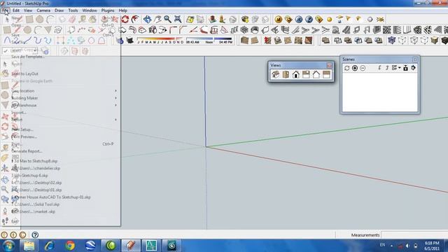Image resolution: width=448 pixels, height=252 pixels.
Task: Open the Edit menu
Action: [x=16, y=10]
